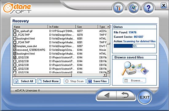The height and width of the screenshot is (111, 169).
Task: Click the scan progress bar
Action: pos(134,46)
